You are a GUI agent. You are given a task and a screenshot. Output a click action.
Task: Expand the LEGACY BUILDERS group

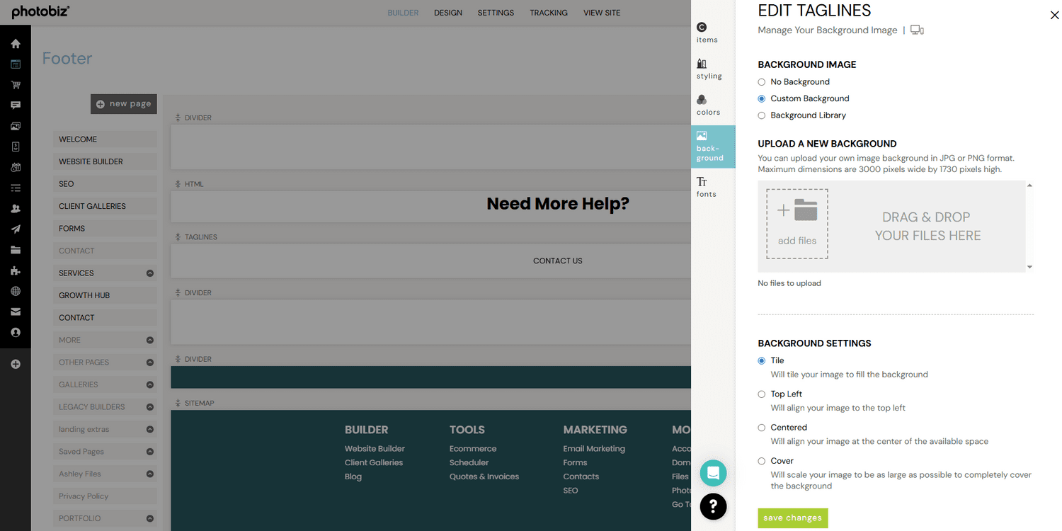click(x=150, y=407)
